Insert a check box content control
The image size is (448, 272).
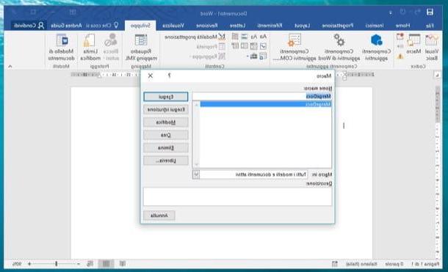click(x=263, y=46)
